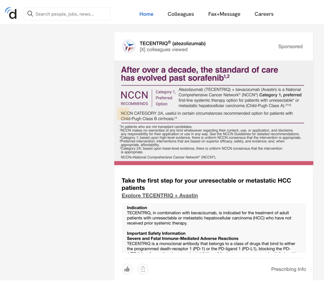324x287 pixels.
Task: Open the TECENTRIQ (atezolizumab) sponsor name
Action: click(173, 43)
